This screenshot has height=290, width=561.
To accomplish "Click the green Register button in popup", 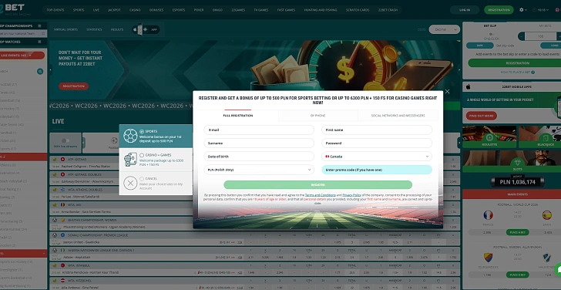I will [x=317, y=185].
